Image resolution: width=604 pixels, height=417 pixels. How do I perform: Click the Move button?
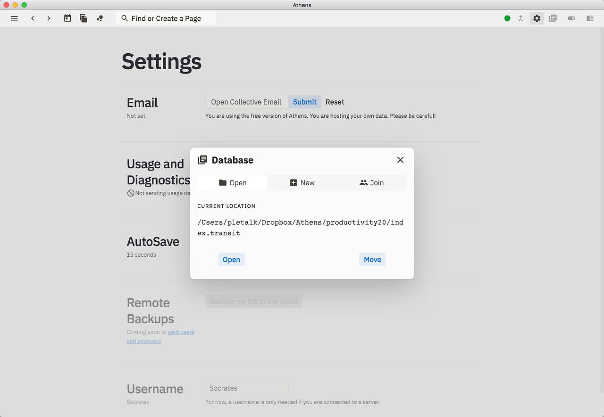tap(372, 260)
